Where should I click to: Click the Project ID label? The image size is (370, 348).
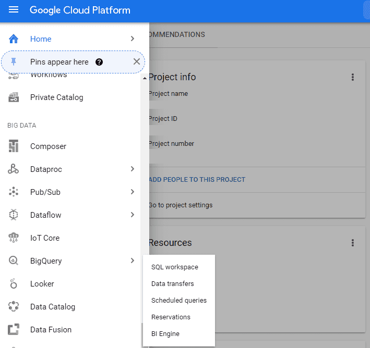(x=163, y=118)
